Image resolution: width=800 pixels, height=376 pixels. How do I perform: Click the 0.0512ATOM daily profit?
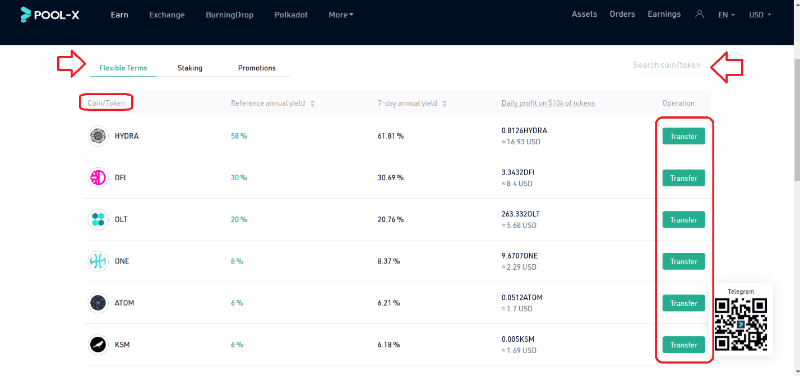coord(522,297)
